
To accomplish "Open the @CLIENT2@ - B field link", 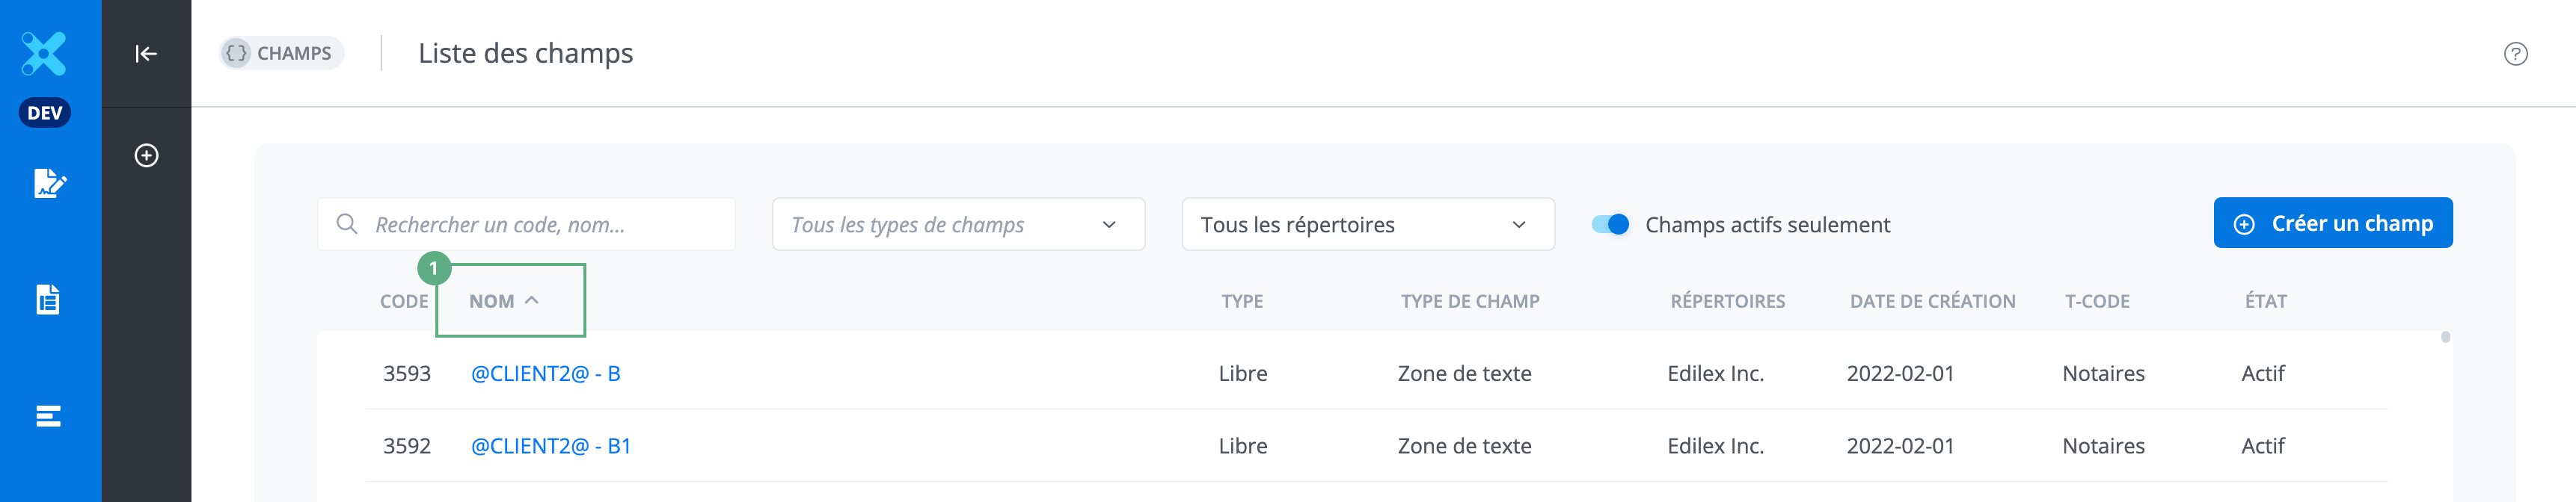I will click(x=545, y=374).
